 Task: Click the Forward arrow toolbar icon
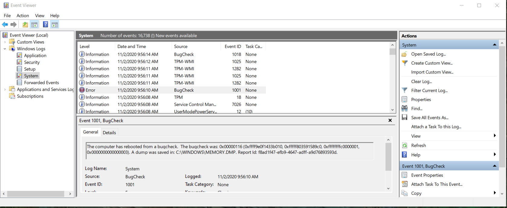[14, 25]
